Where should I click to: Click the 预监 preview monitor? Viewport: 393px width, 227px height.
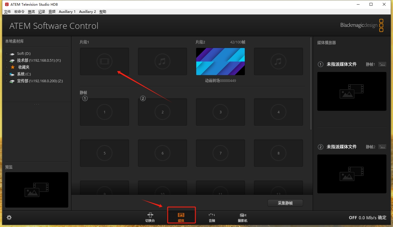pyautogui.click(x=37, y=190)
